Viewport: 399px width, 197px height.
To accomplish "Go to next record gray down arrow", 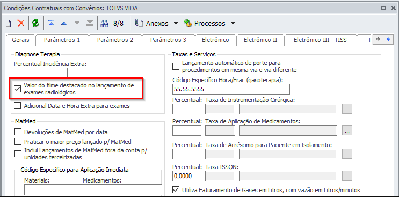I will (x=77, y=23).
